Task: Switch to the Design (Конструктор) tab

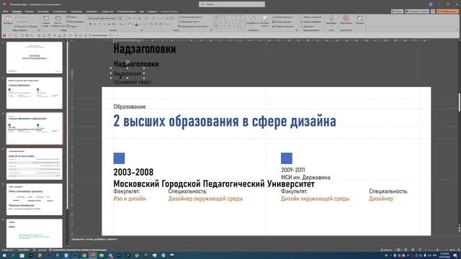Action: tap(60, 12)
